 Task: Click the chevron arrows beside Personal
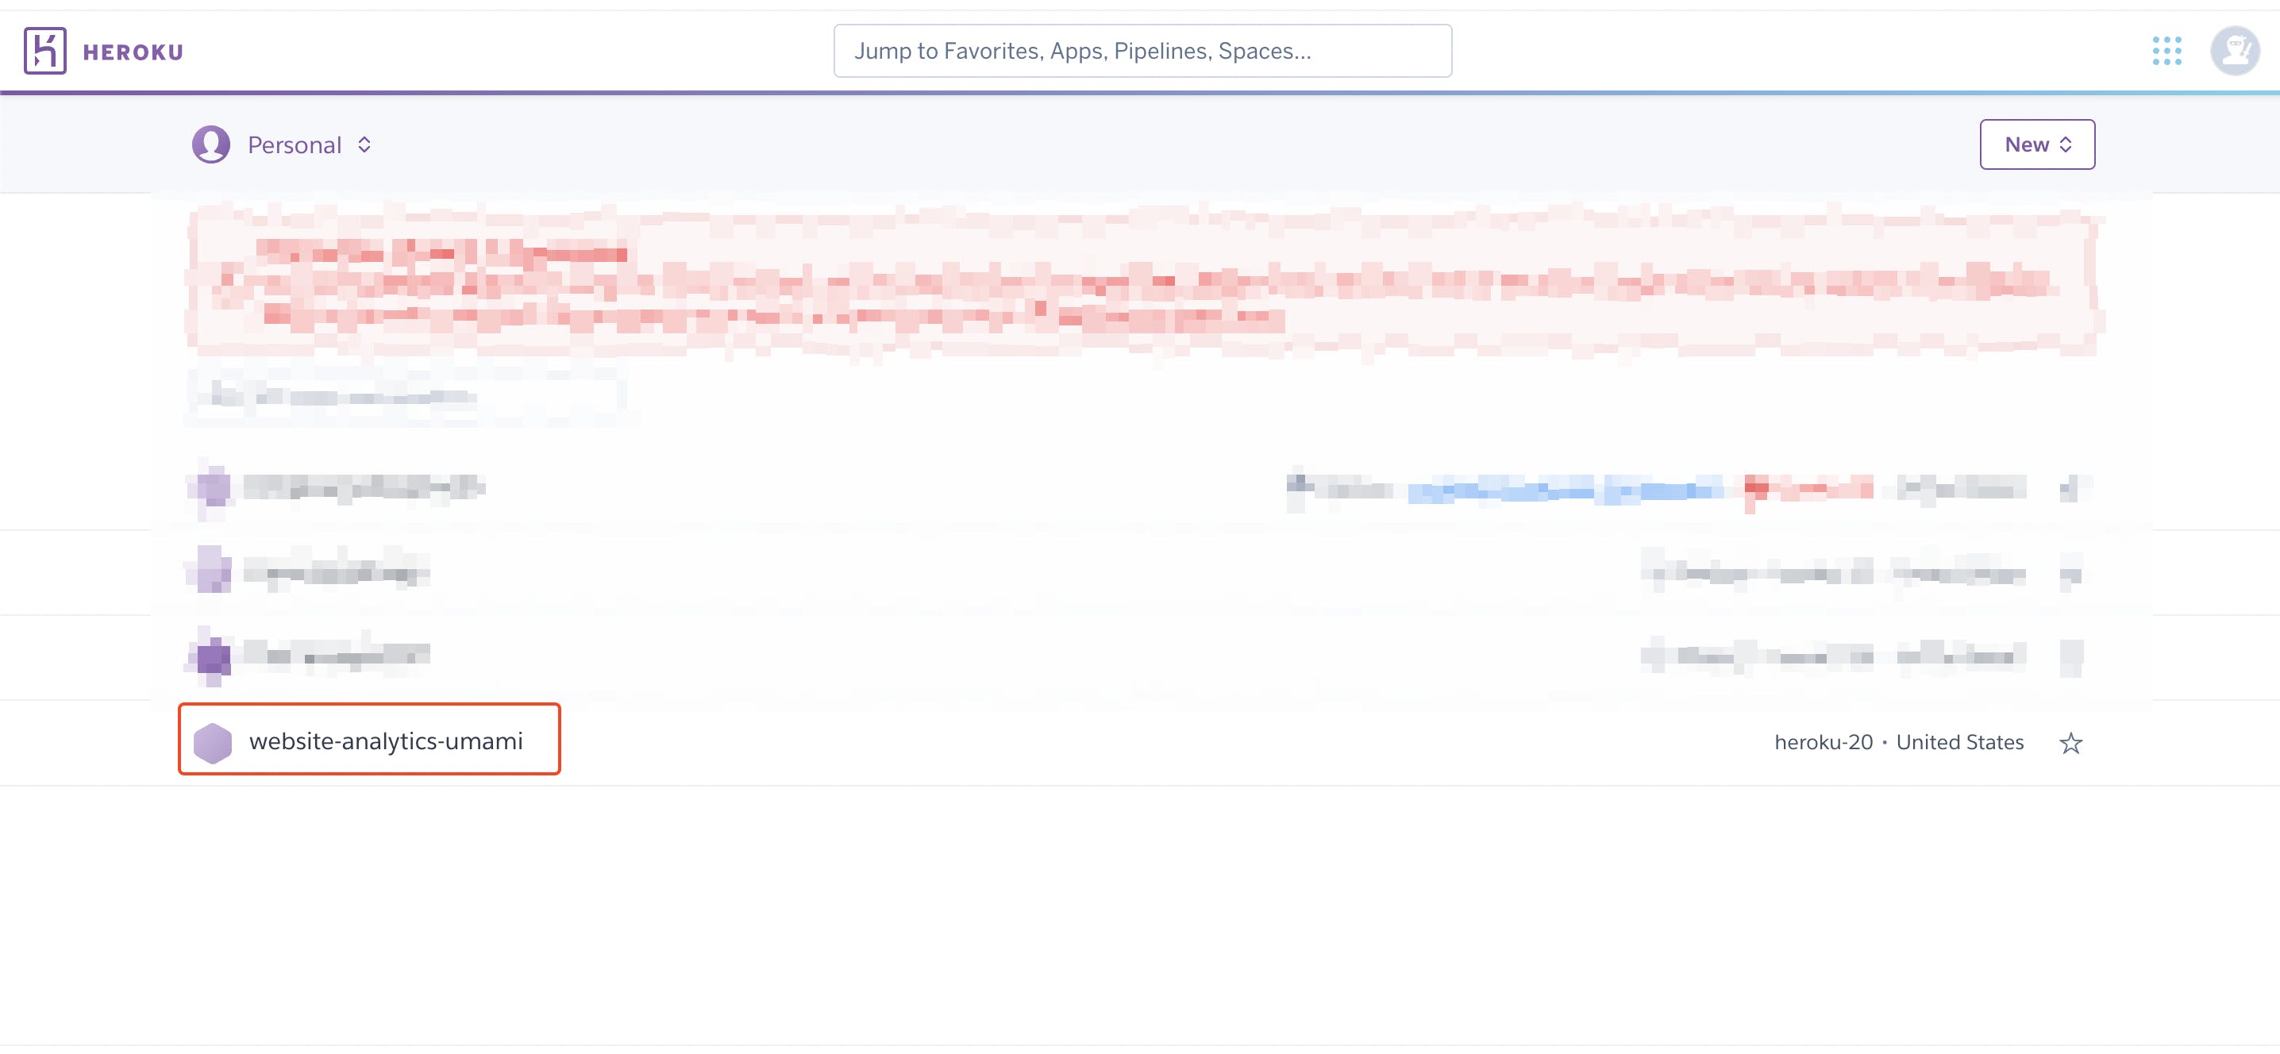click(x=364, y=145)
